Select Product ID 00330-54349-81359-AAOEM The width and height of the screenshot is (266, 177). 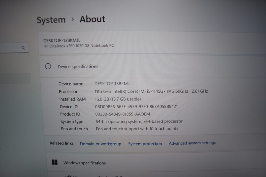pos(123,114)
